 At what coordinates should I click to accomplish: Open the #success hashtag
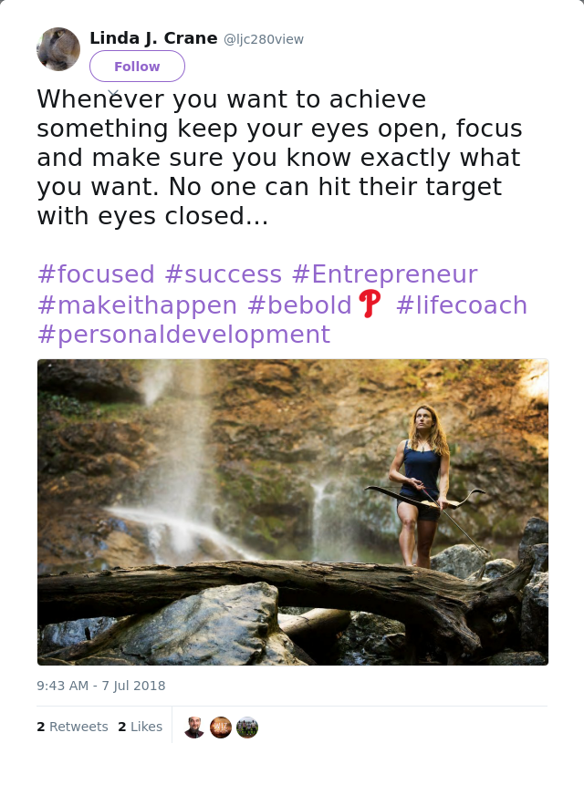[x=224, y=273]
